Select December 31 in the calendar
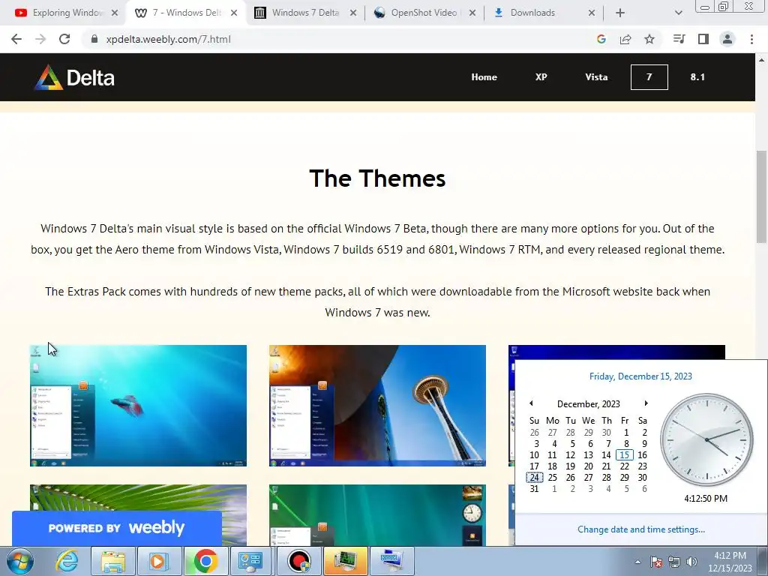768x576 pixels. [534, 489]
